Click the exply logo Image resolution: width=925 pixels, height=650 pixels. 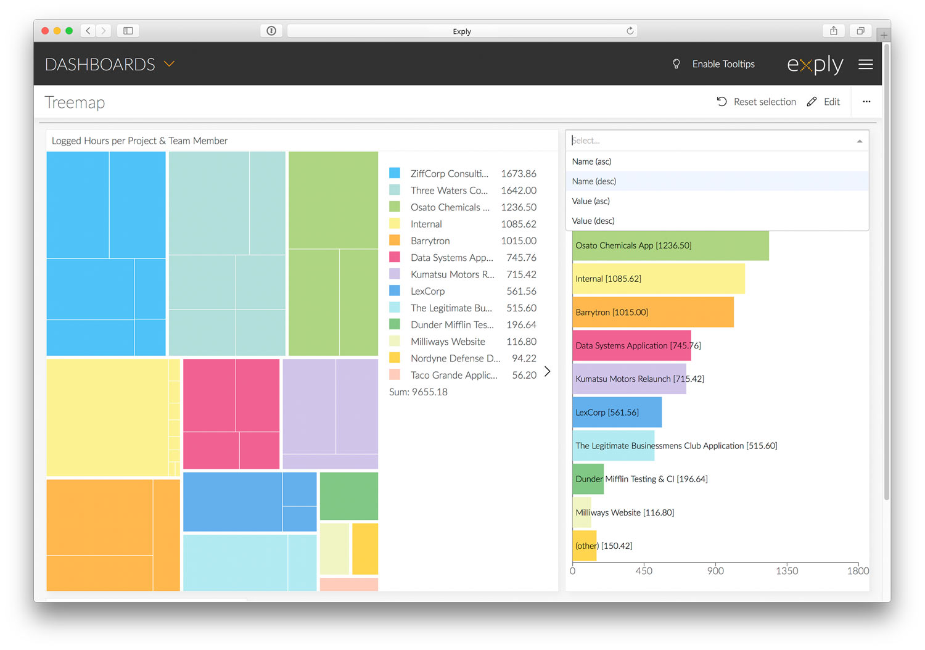coord(815,65)
